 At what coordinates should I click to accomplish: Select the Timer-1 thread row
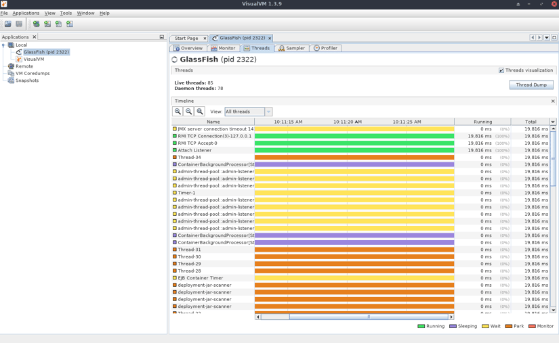click(x=360, y=193)
